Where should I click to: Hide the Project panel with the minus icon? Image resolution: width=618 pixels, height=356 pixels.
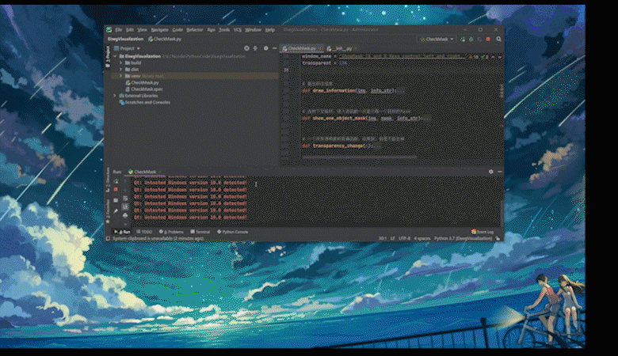click(275, 48)
